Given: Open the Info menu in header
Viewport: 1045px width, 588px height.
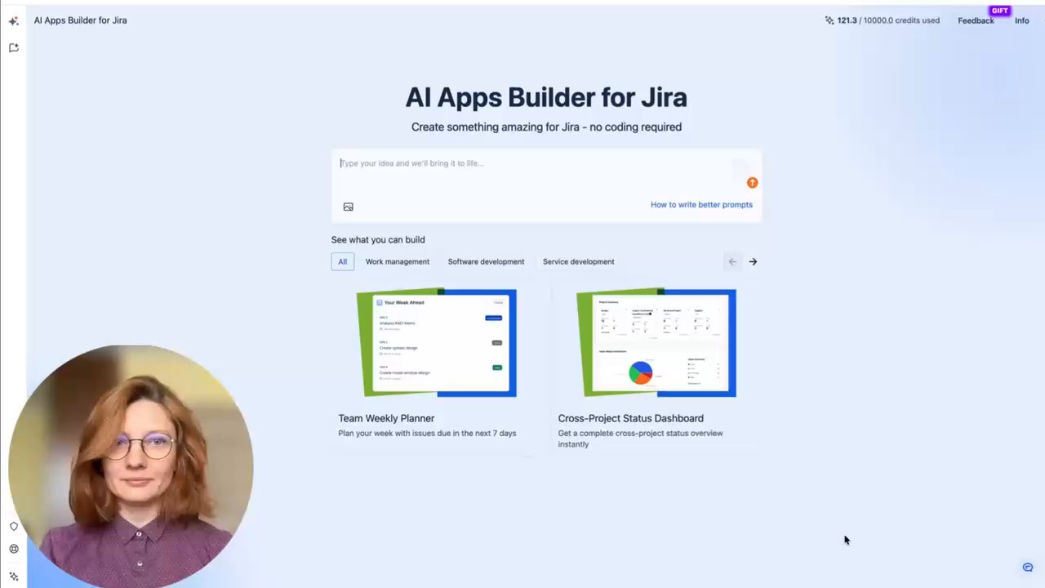Looking at the screenshot, I should tap(1022, 20).
